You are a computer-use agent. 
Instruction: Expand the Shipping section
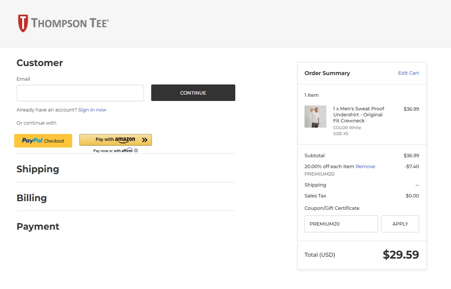click(38, 169)
